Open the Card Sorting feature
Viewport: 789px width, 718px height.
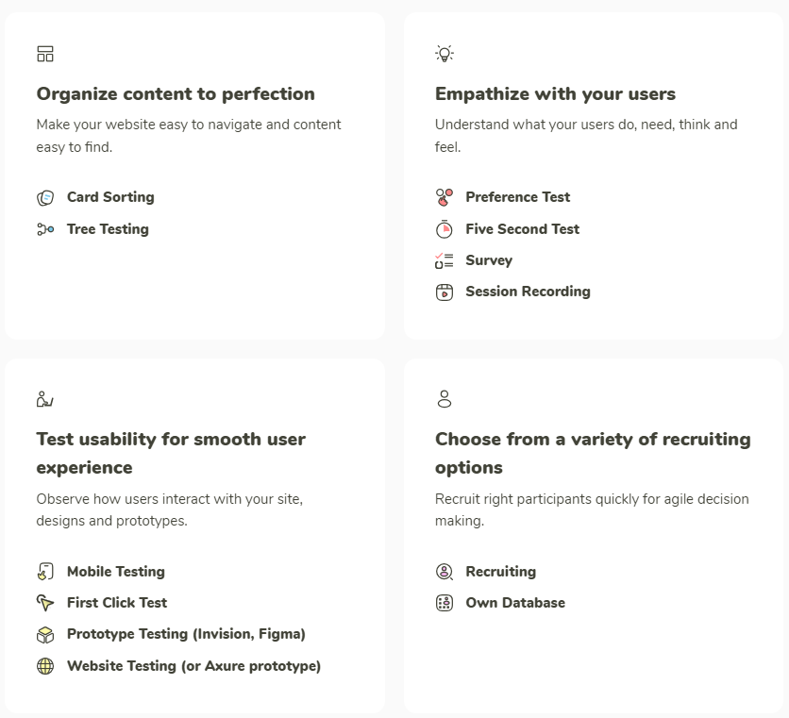coord(110,197)
